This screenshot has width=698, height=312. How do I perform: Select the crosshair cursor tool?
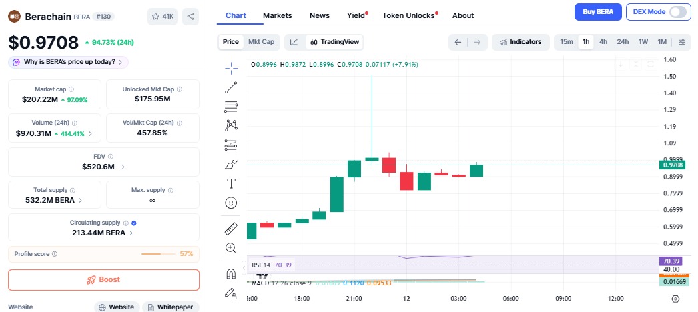click(231, 67)
